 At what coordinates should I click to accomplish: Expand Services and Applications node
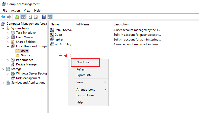point(3,83)
